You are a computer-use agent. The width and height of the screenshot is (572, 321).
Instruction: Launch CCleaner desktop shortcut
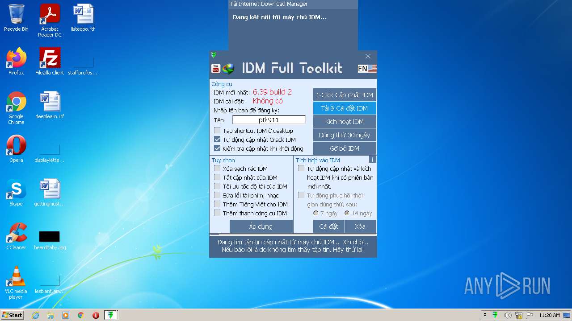pyautogui.click(x=16, y=236)
